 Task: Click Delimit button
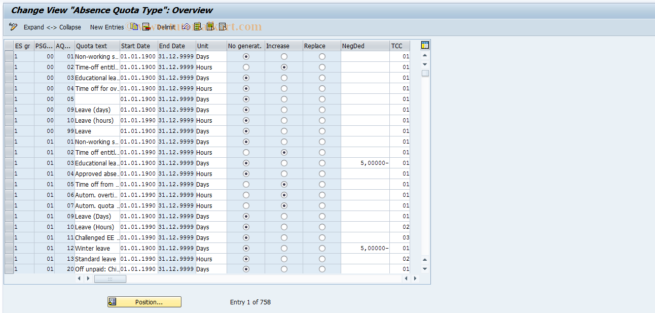[166, 27]
